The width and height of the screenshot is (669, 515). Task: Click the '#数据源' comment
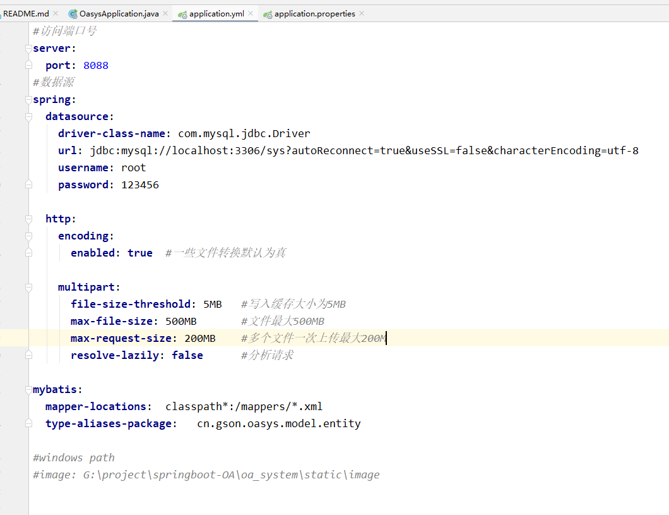[54, 82]
